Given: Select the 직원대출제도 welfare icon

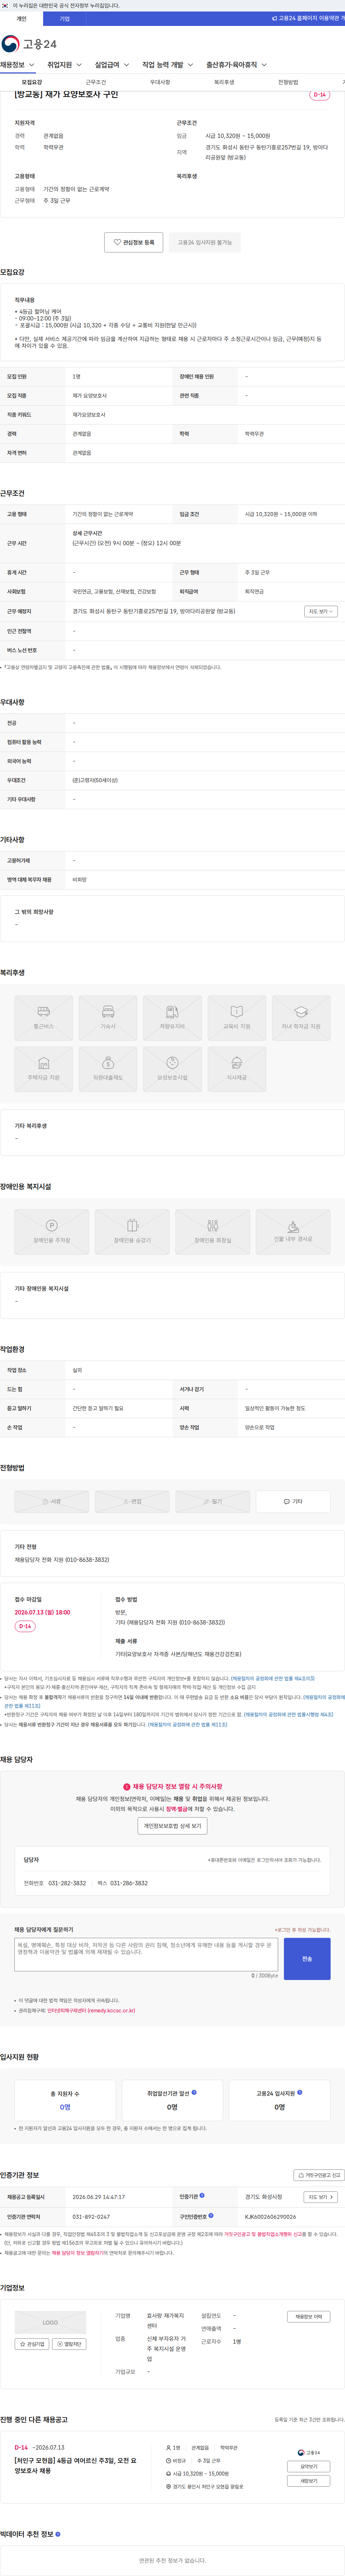Looking at the screenshot, I should pyautogui.click(x=108, y=1068).
